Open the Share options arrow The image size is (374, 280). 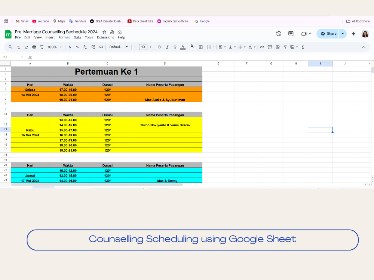[x=343, y=34]
